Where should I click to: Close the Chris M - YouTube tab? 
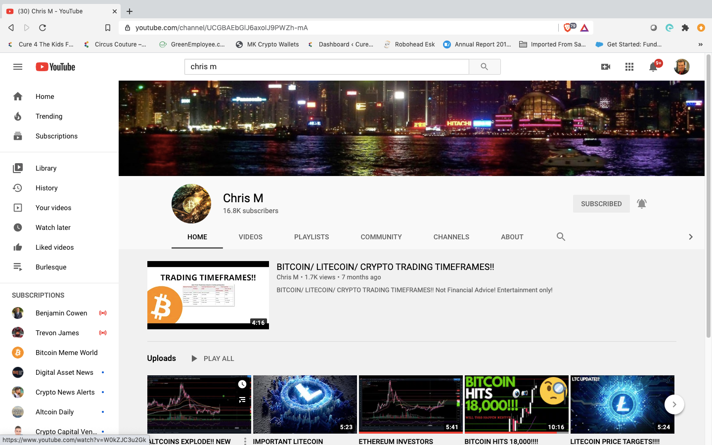[x=115, y=11]
